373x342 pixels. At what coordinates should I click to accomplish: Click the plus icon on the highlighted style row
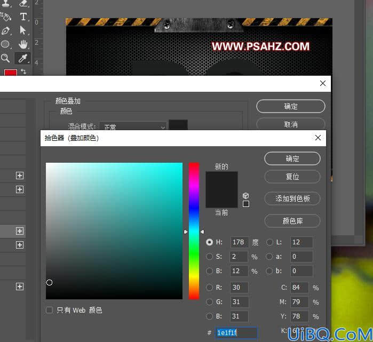(x=20, y=231)
